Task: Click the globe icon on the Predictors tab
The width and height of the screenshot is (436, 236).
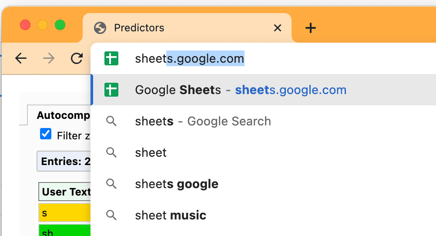Action: click(100, 28)
